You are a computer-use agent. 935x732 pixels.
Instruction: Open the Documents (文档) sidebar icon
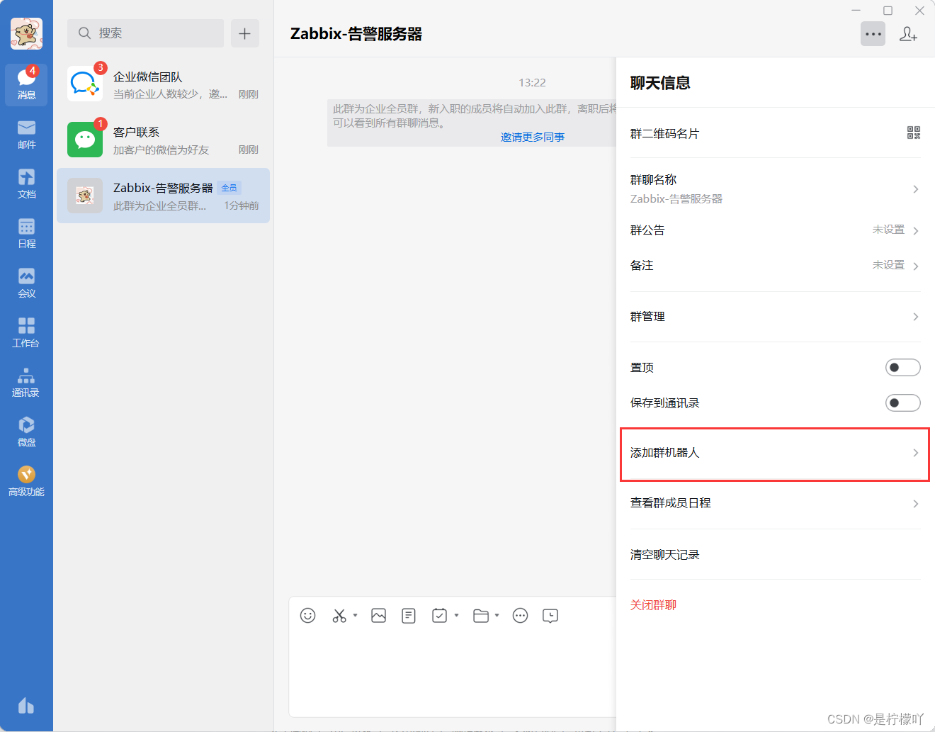(26, 184)
